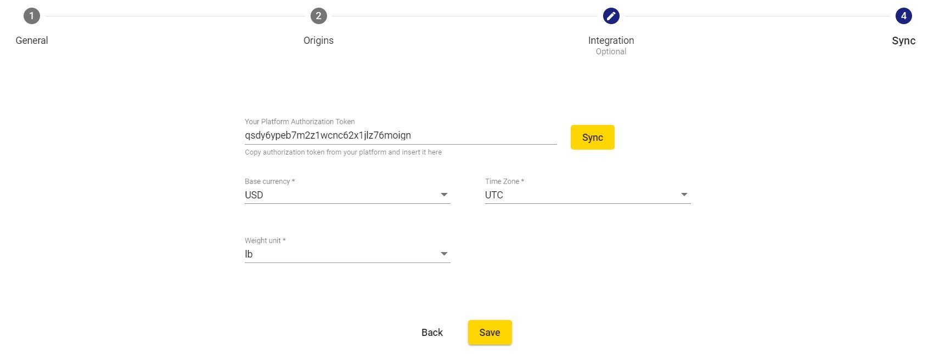Click the Optional sublabel under Integration
Image resolution: width=934 pixels, height=354 pixels.
pos(611,52)
